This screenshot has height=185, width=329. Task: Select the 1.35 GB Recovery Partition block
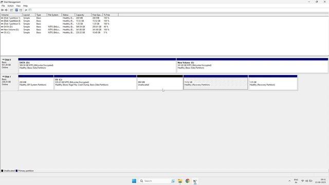tap(273, 83)
